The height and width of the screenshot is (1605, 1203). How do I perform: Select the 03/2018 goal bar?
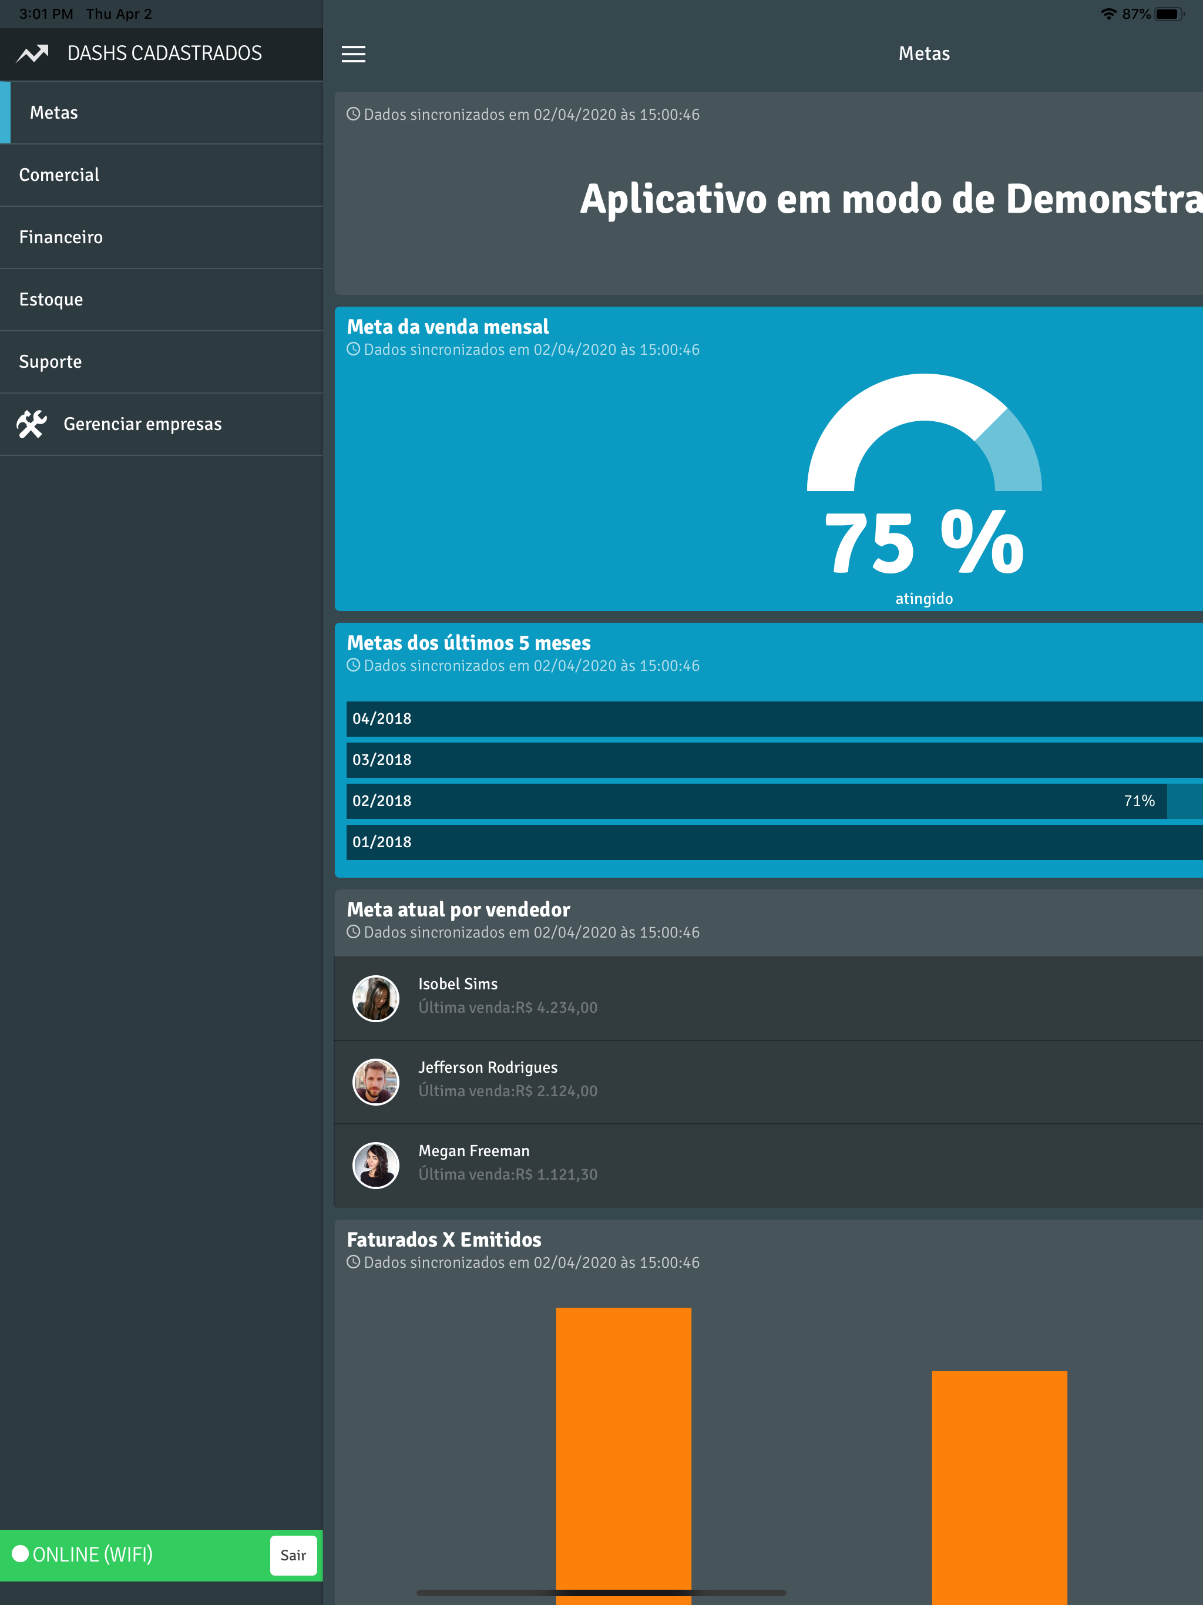coord(774,760)
